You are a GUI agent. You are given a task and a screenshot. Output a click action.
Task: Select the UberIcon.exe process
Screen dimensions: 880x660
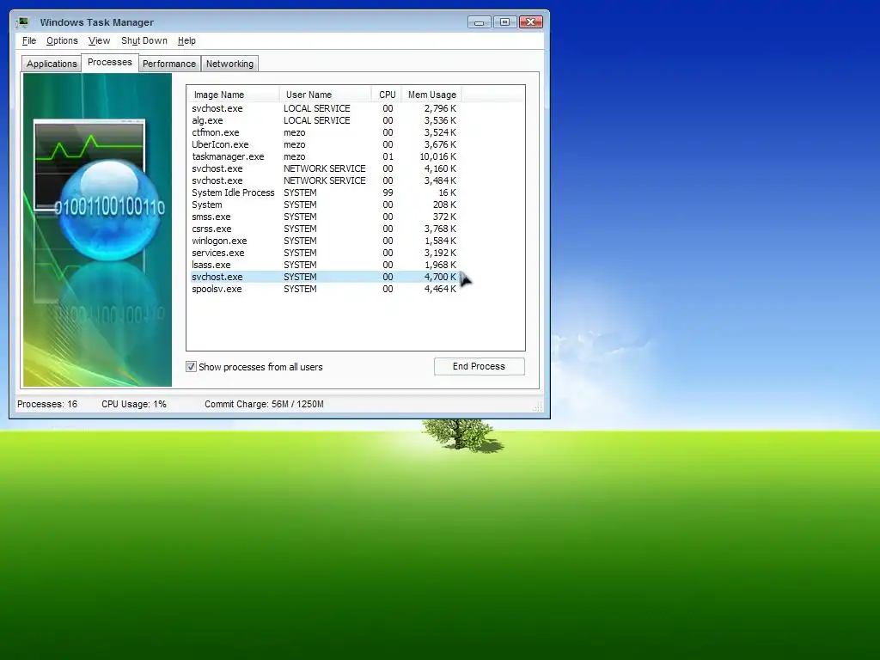[x=324, y=144]
